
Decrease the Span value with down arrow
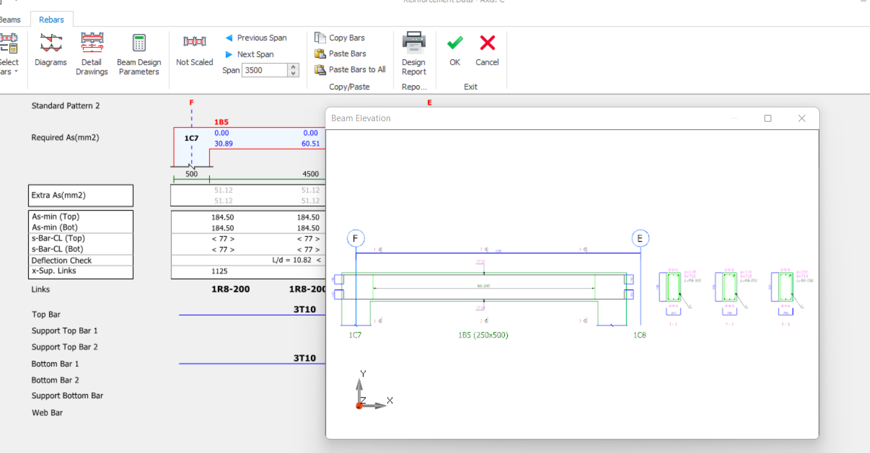pos(294,73)
